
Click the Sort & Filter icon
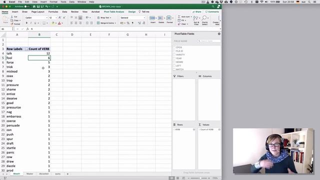196,18
